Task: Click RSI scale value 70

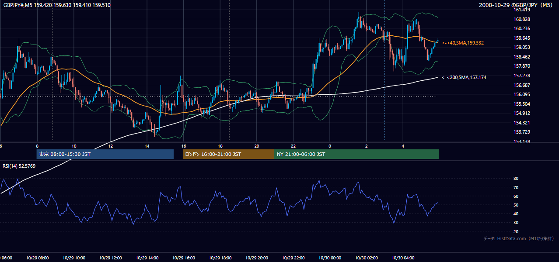Action: pyautogui.click(x=516, y=187)
